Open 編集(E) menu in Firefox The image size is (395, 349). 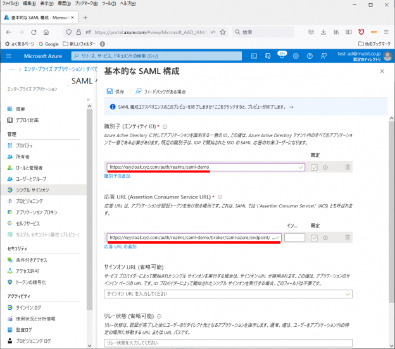[x=30, y=4]
